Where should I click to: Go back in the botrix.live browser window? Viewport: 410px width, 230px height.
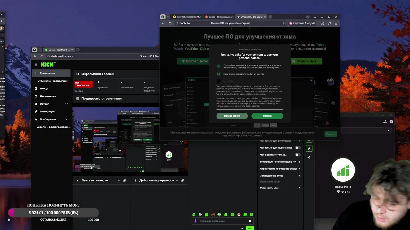(163, 23)
